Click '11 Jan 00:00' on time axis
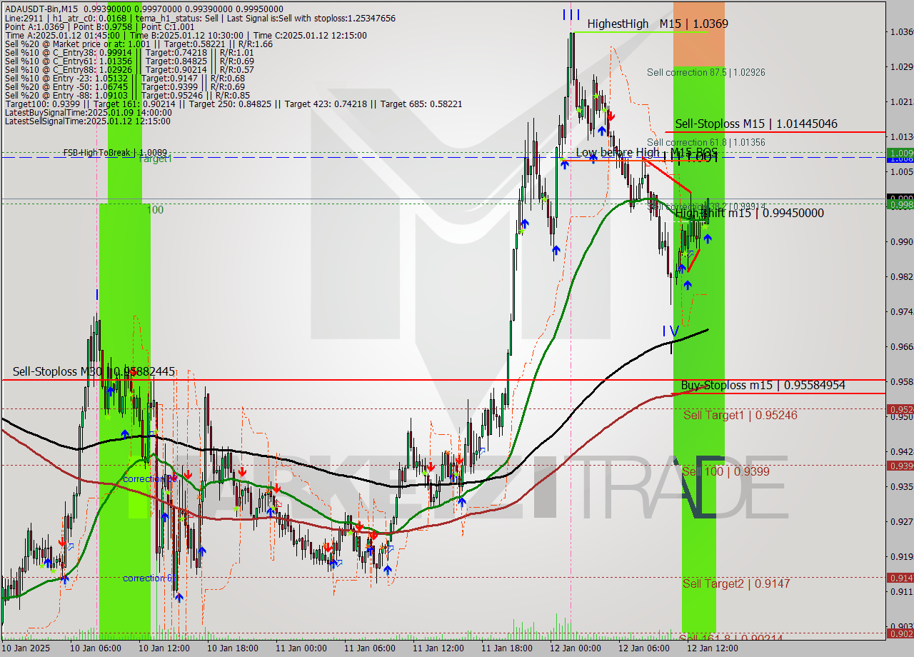Image resolution: width=914 pixels, height=657 pixels. coord(301,648)
